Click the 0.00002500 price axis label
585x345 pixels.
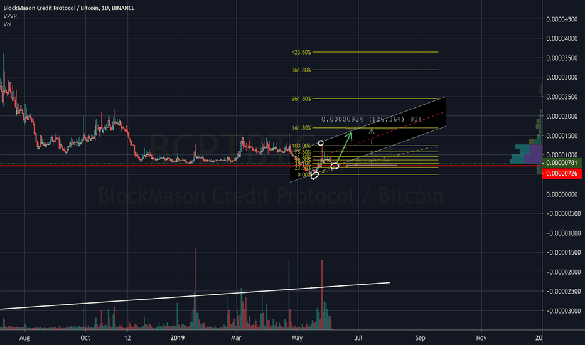tap(562, 97)
